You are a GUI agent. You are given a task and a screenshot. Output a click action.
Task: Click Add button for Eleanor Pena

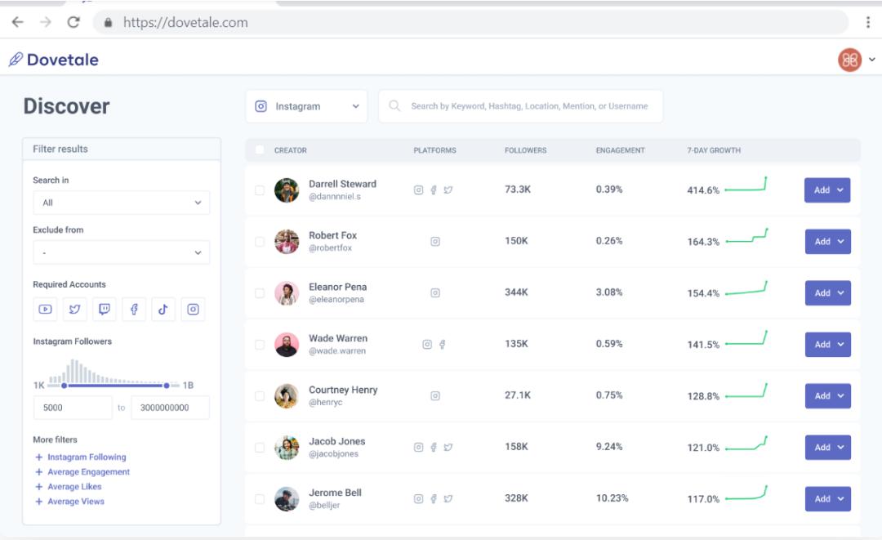[827, 293]
